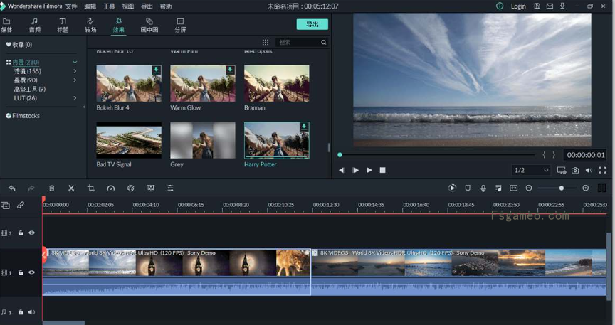Set mark in point bracket
The image size is (615, 325).
click(544, 155)
